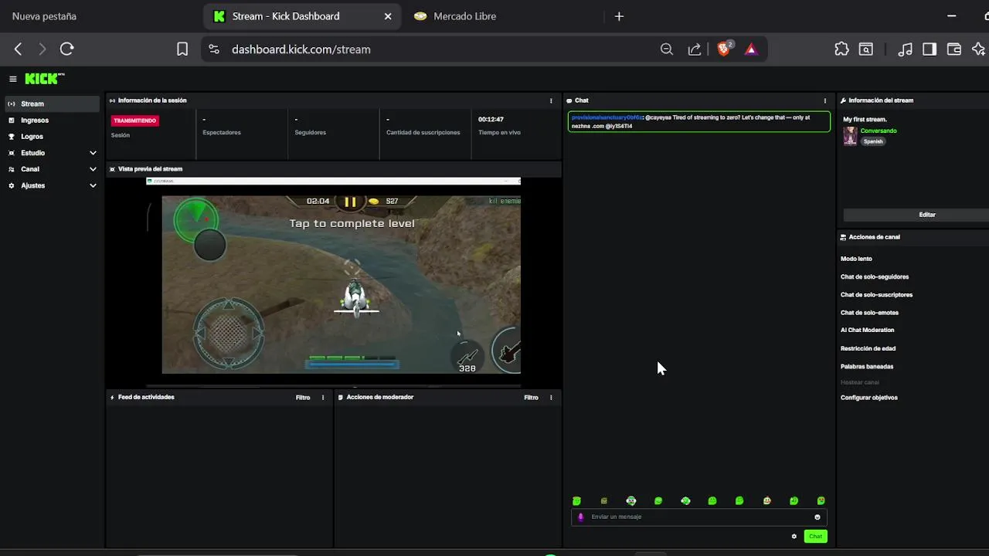Expand the Canal sidebar section chevron

coord(93,169)
